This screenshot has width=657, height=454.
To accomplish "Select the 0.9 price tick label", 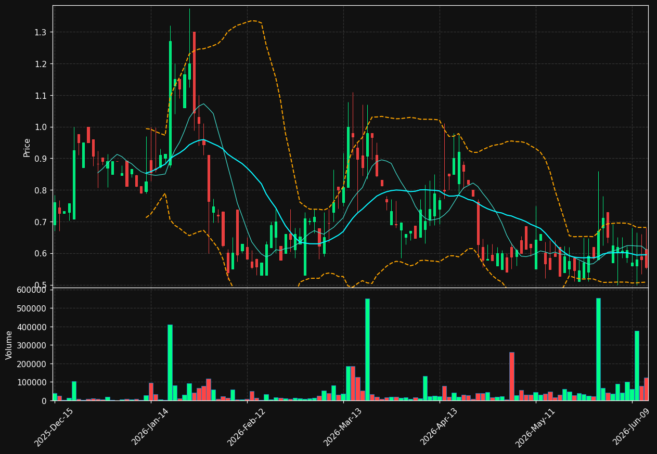I will click(x=41, y=159).
